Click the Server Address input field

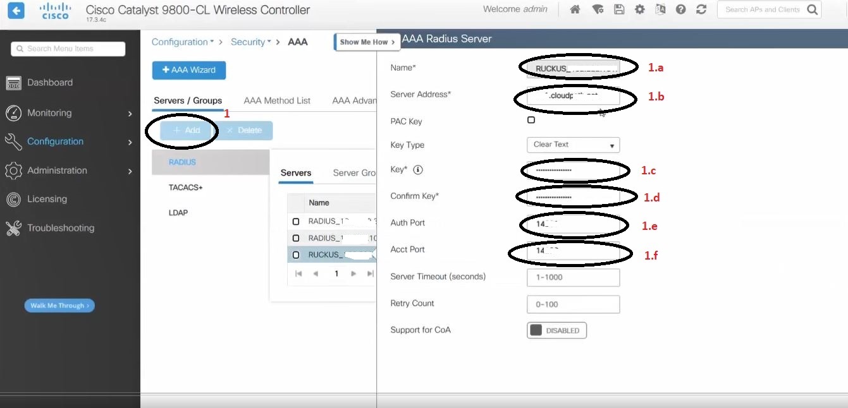point(573,96)
